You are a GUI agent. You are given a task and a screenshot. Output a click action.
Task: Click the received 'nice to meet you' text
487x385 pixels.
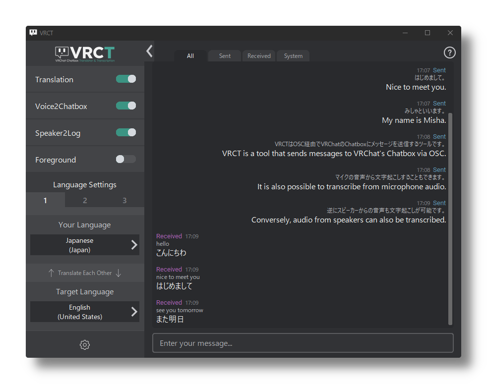178,277
